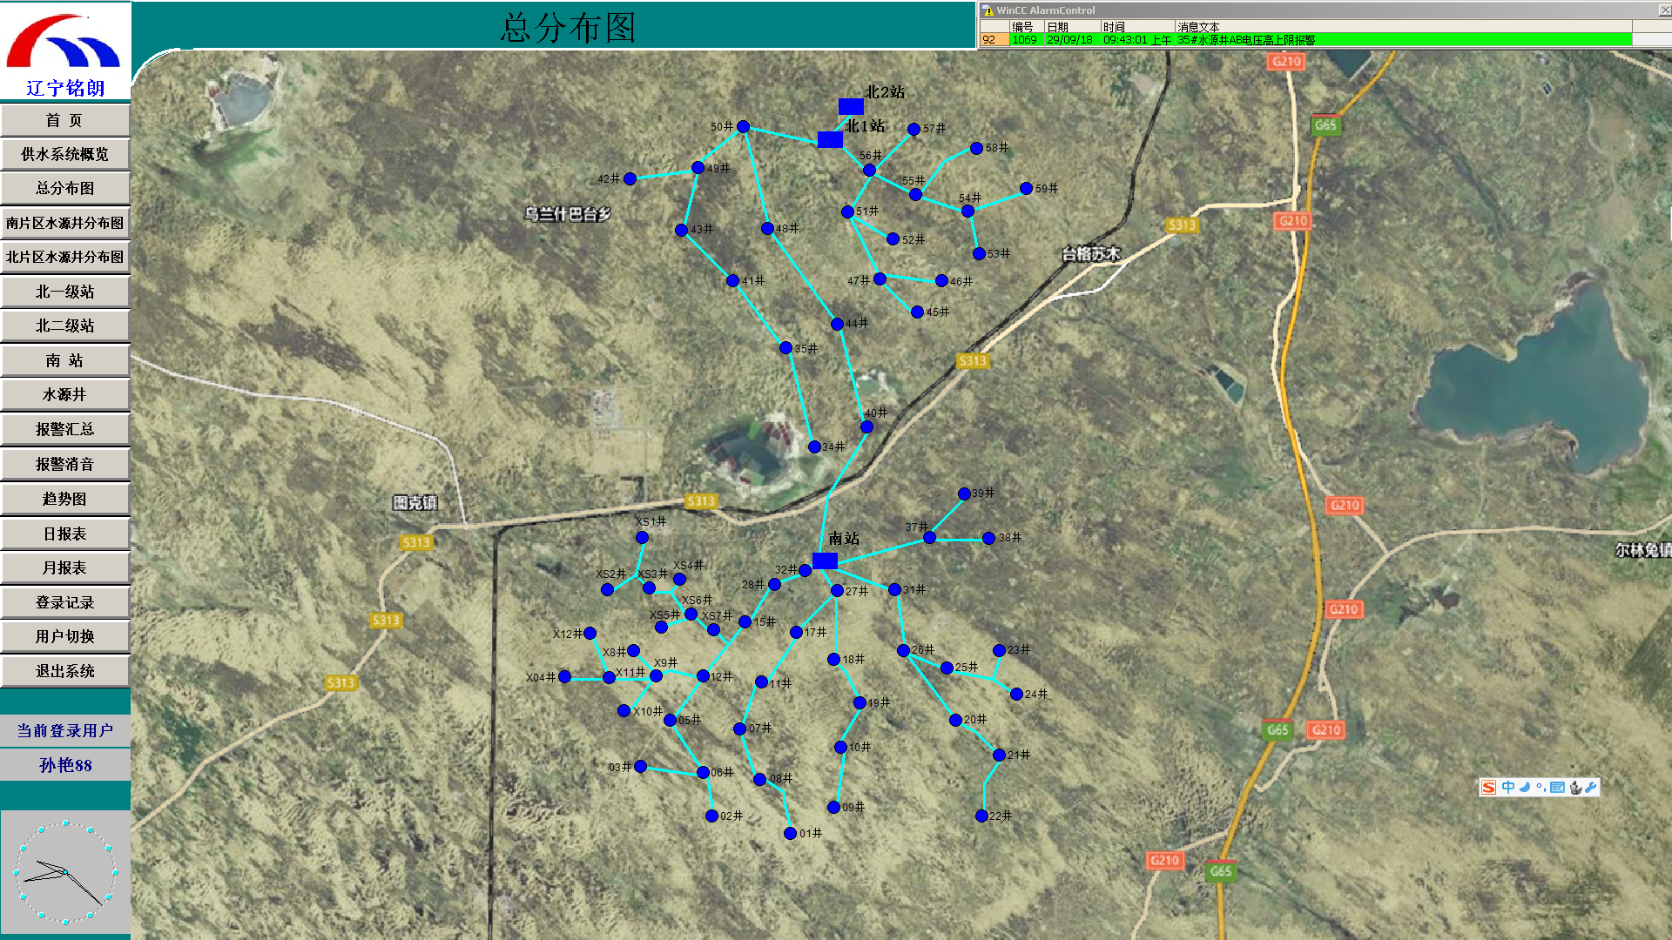Screen dimensions: 1672x940
Task: Click the 南站 station square icon
Action: [x=825, y=561]
